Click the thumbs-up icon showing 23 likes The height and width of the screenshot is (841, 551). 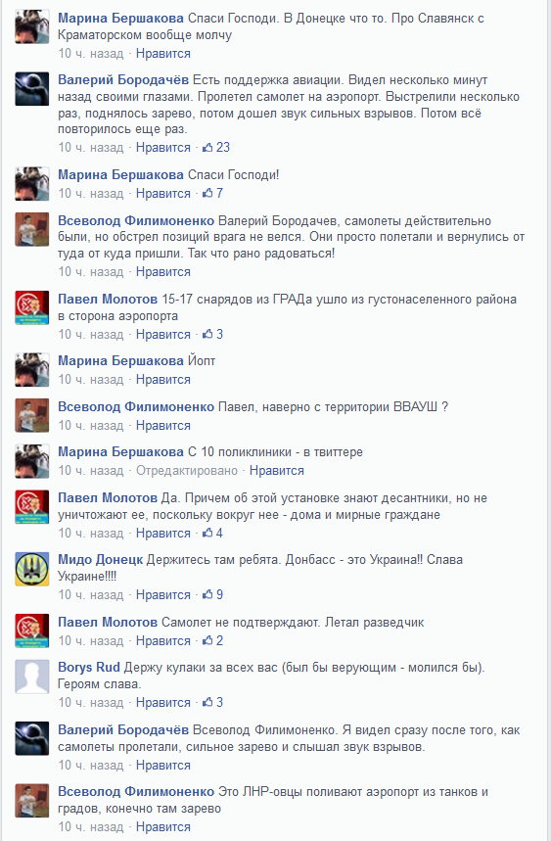pyautogui.click(x=207, y=148)
